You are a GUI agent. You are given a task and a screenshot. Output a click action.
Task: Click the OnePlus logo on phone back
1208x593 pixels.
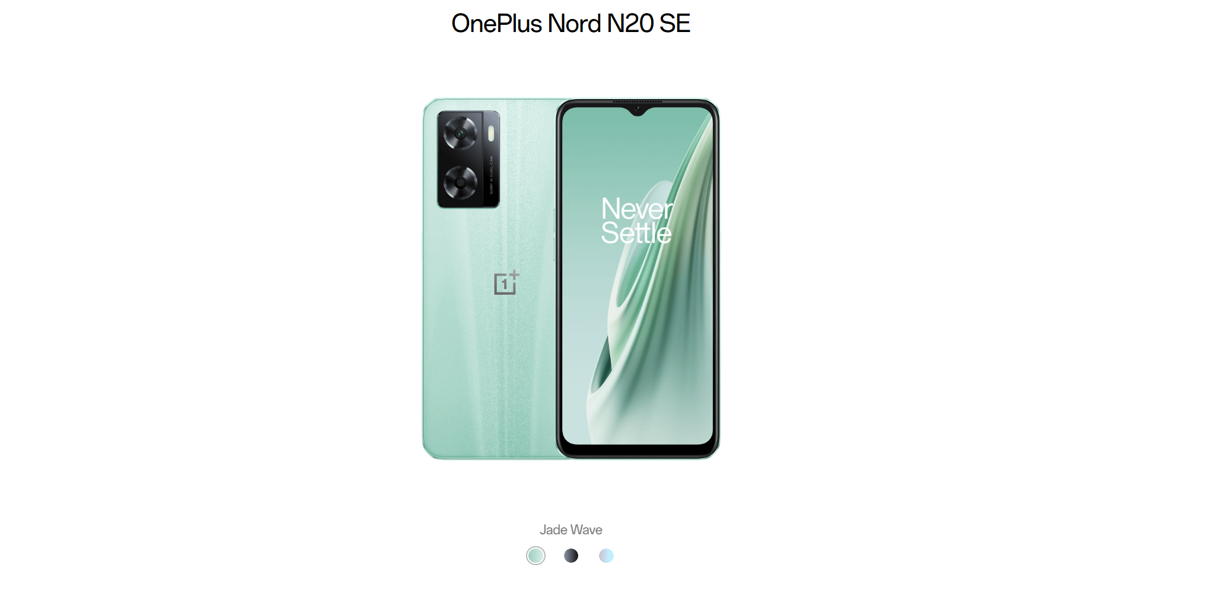click(506, 283)
